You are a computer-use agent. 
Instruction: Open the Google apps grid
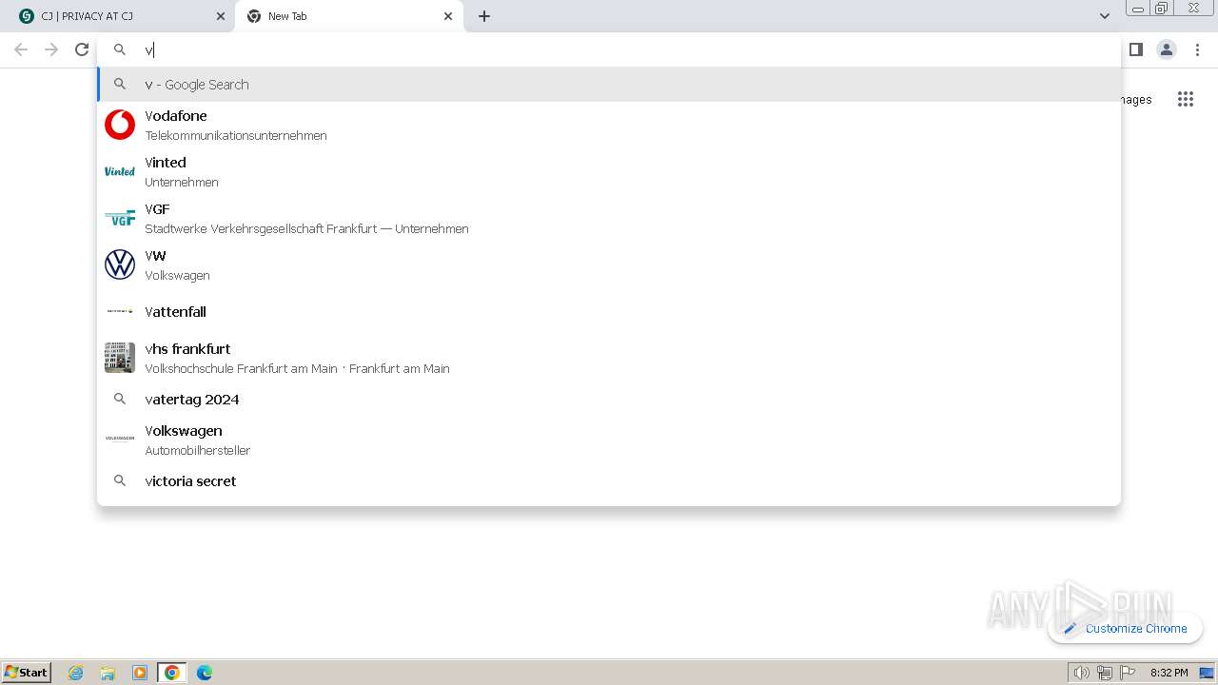tap(1185, 99)
